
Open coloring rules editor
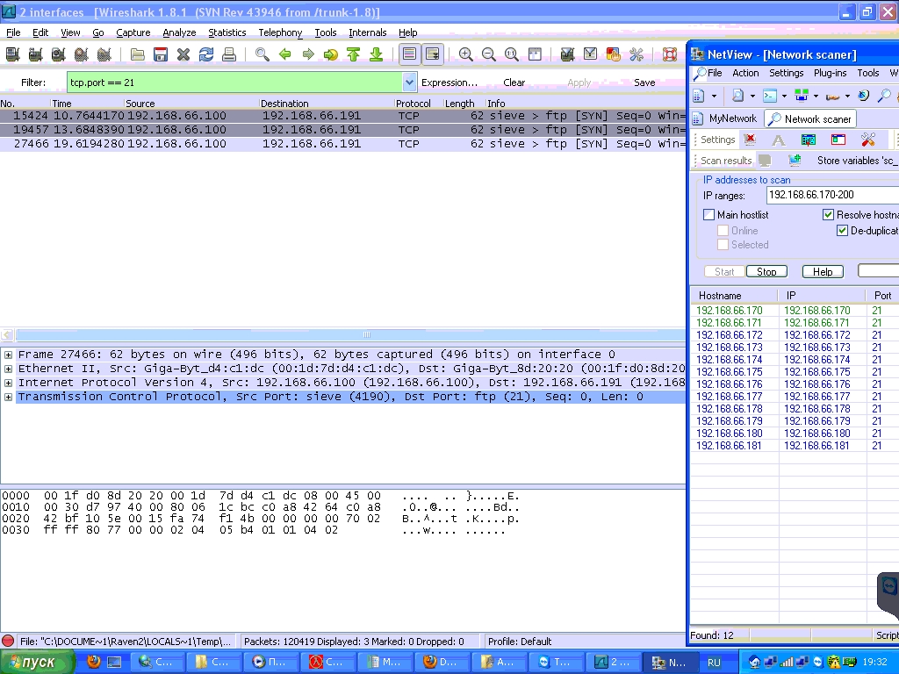pos(613,54)
